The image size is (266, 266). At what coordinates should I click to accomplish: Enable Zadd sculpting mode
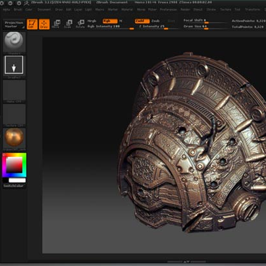141,21
